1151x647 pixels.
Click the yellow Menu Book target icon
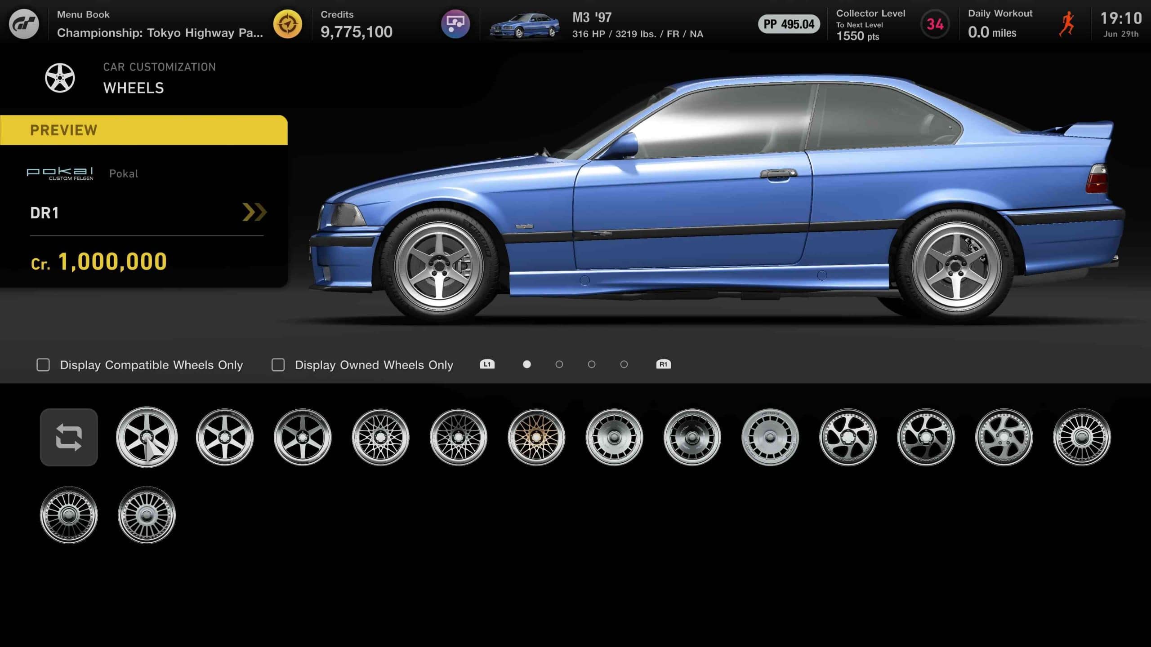point(288,24)
